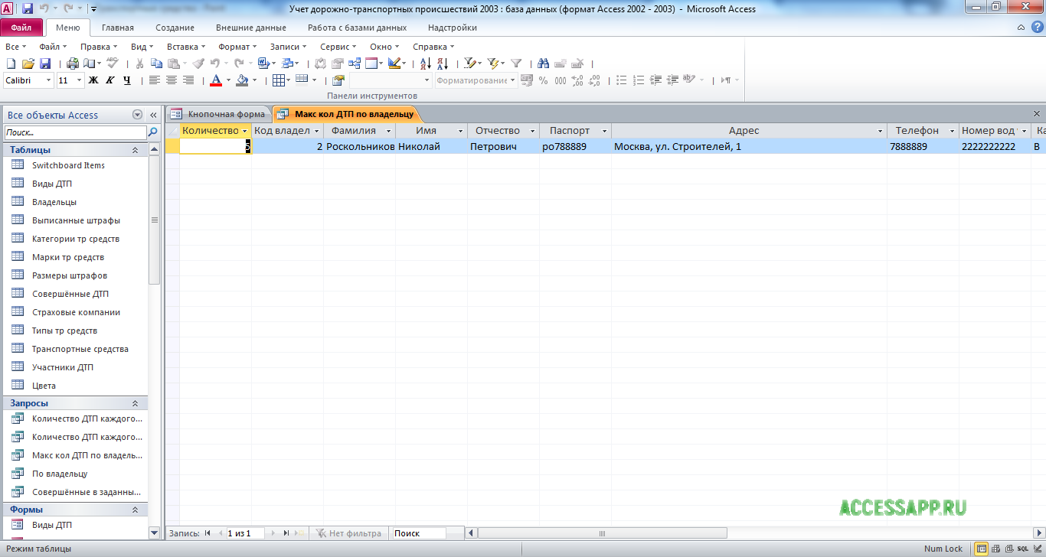Open the По владельцу query
1046x557 pixels.
point(60,474)
